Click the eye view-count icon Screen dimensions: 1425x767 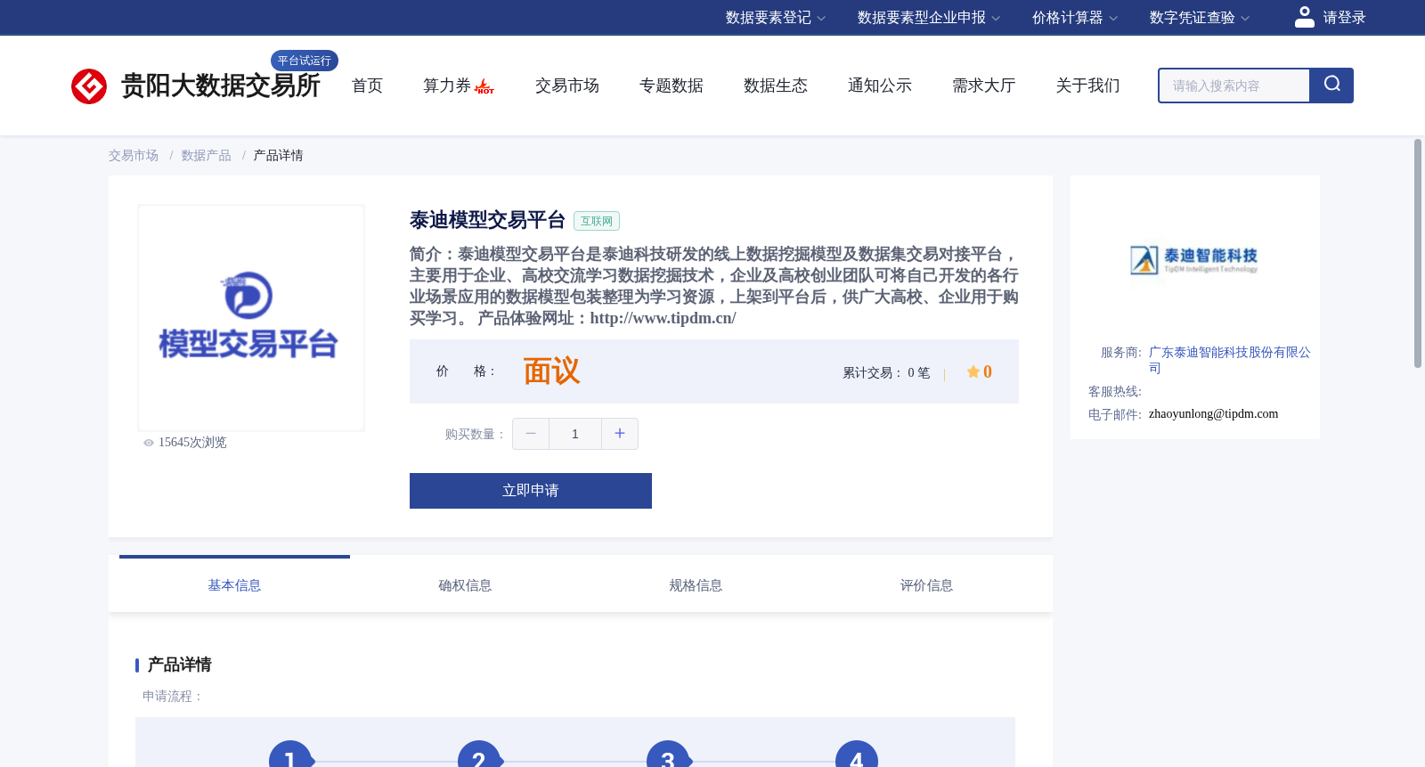tap(149, 443)
